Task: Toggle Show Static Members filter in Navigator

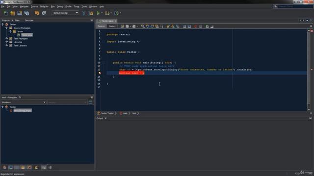Action: tap(17, 167)
